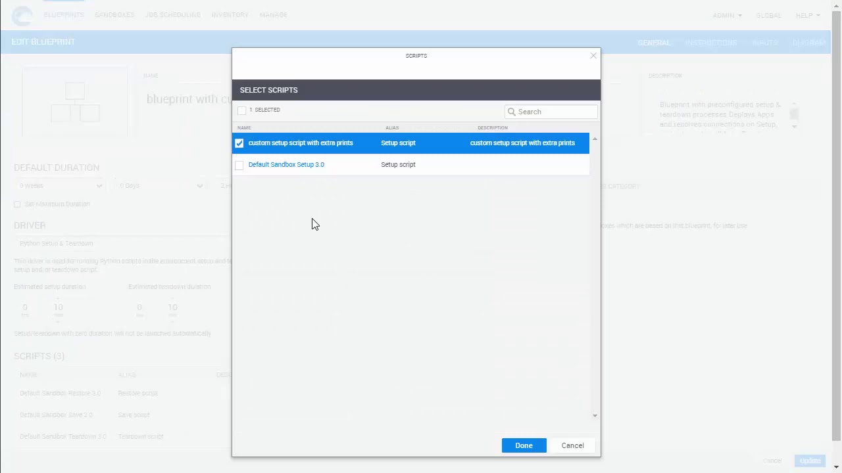Expand the Admin user dropdown
The image size is (842, 473).
(x=727, y=16)
